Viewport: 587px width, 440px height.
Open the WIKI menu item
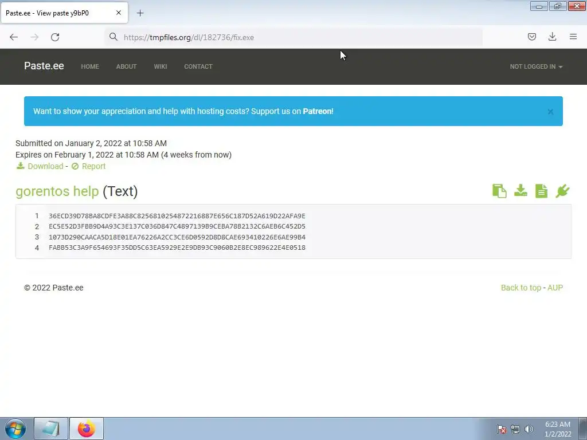point(161,66)
